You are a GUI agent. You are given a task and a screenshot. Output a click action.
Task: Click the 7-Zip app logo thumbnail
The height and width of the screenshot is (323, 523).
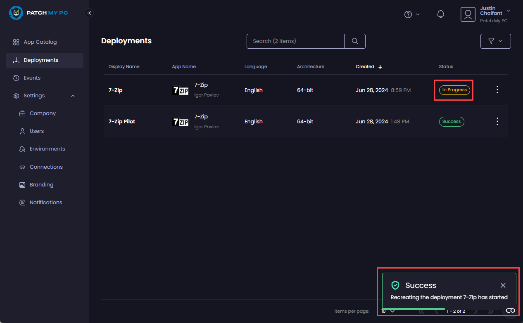coord(181,90)
